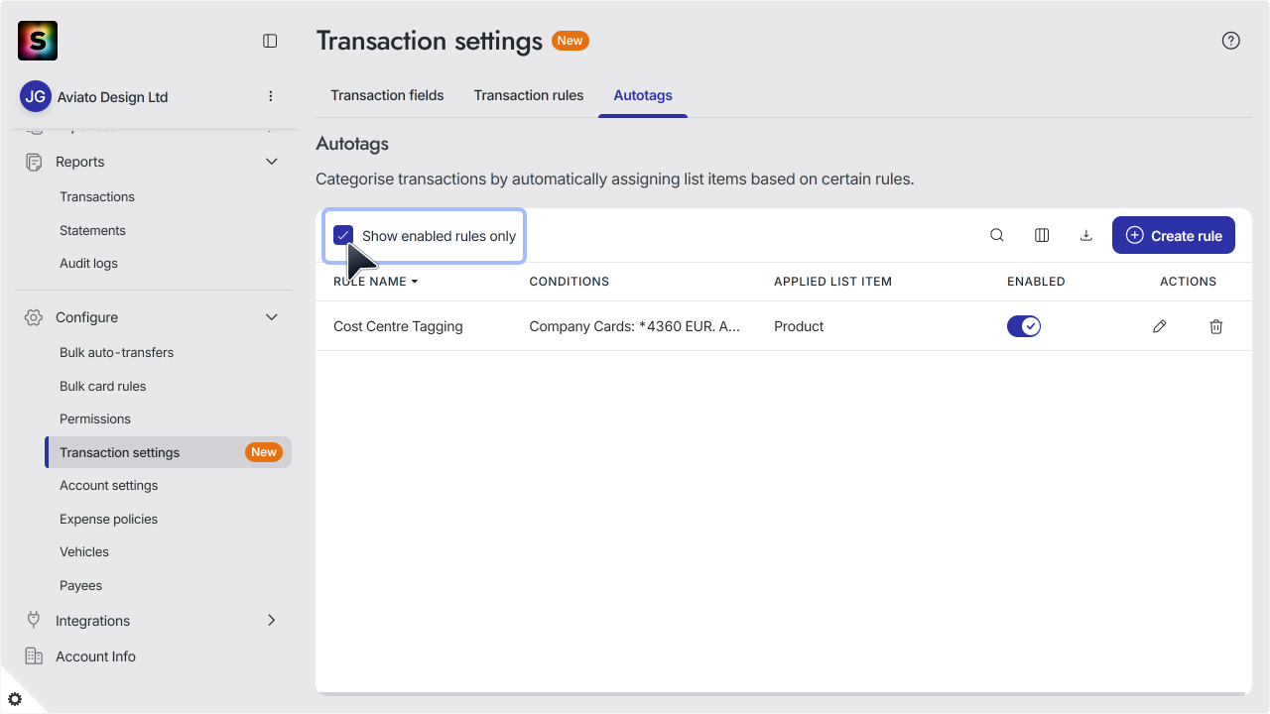Toggle Show enabled rules only checkbox

pos(343,235)
